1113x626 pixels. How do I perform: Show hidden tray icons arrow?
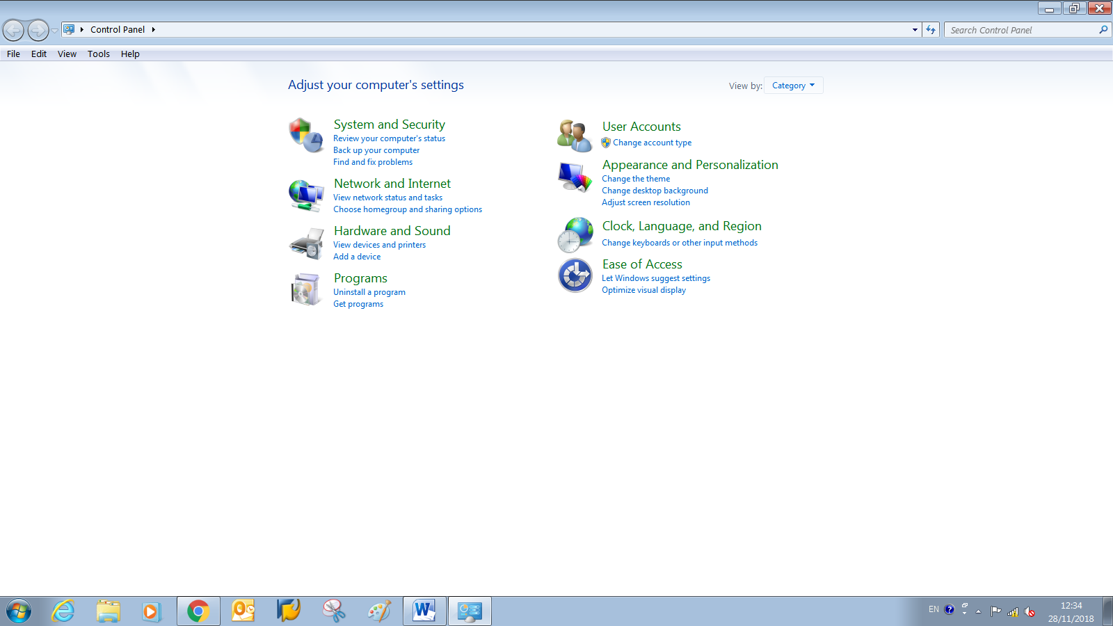(x=978, y=611)
